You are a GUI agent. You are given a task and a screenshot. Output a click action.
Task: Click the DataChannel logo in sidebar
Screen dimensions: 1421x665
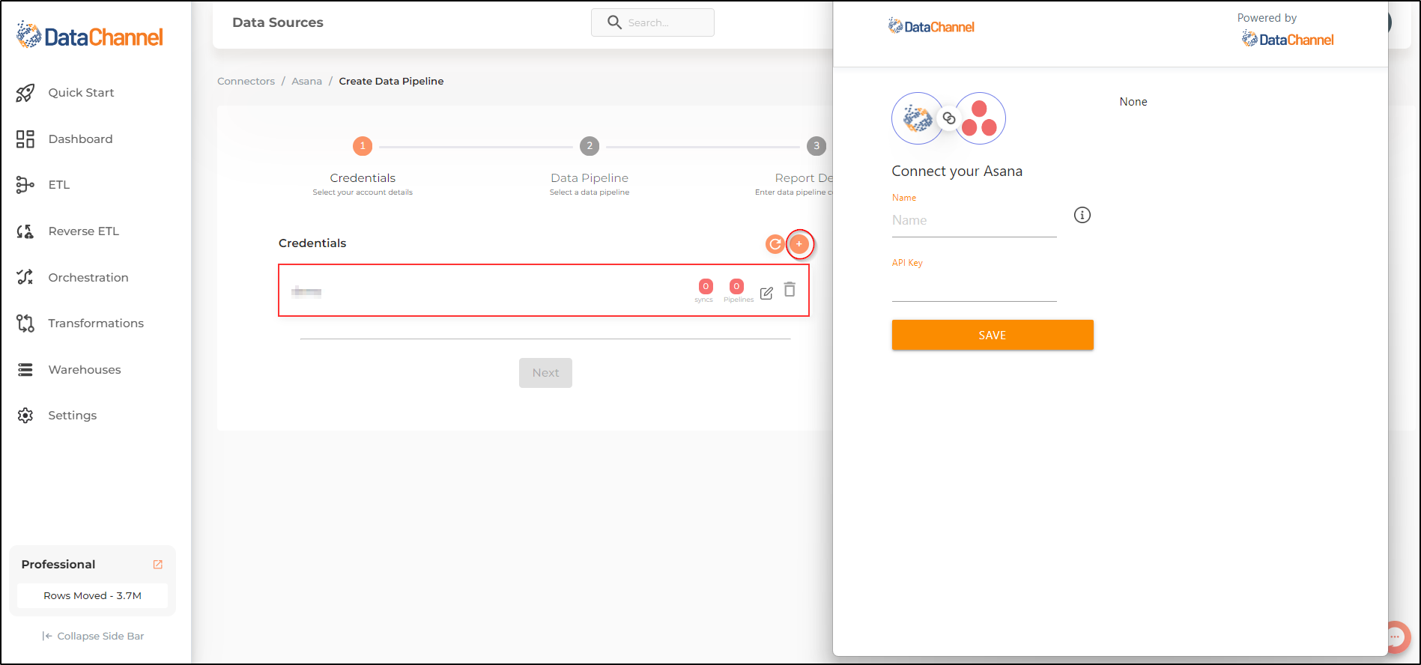pyautogui.click(x=90, y=35)
